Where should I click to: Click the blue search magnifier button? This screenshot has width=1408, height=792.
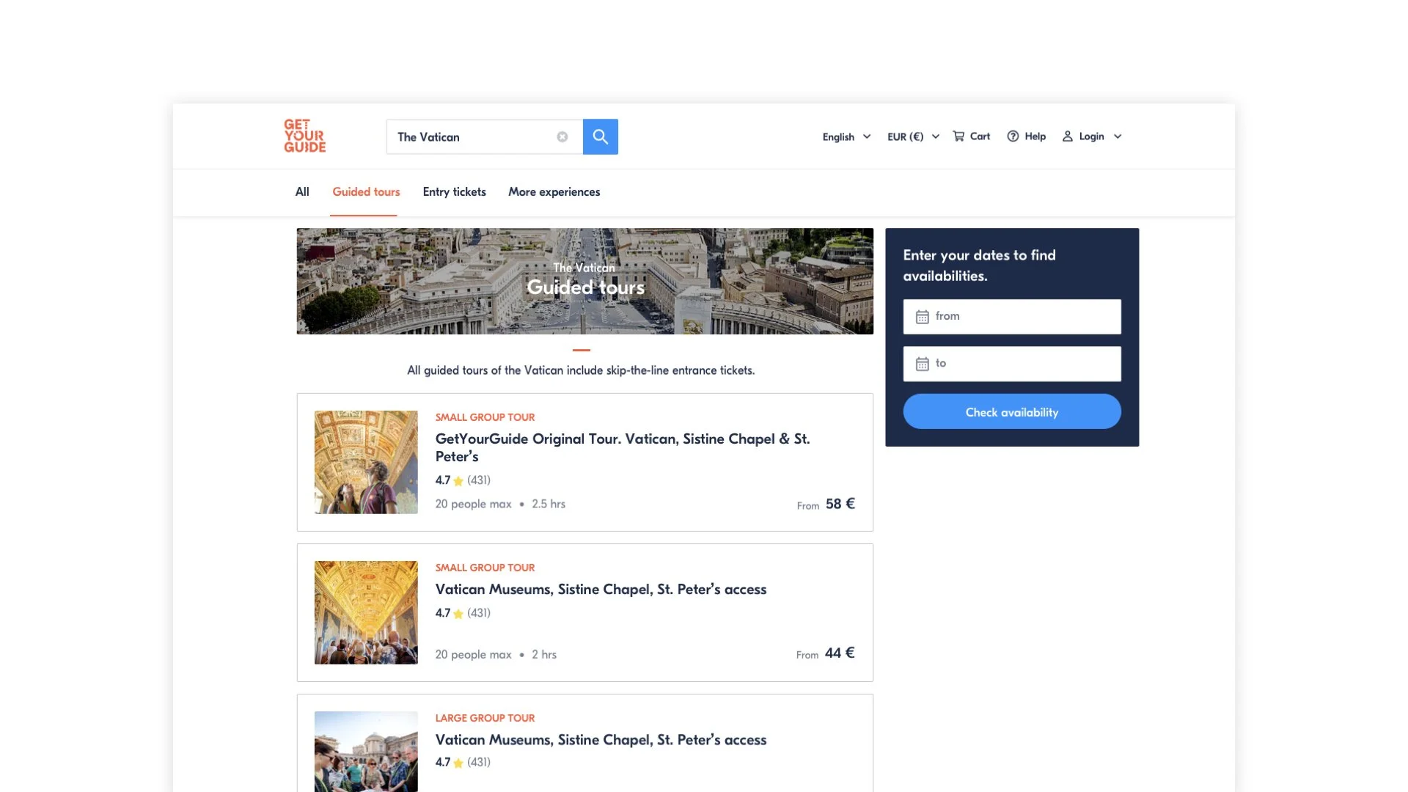coord(600,136)
